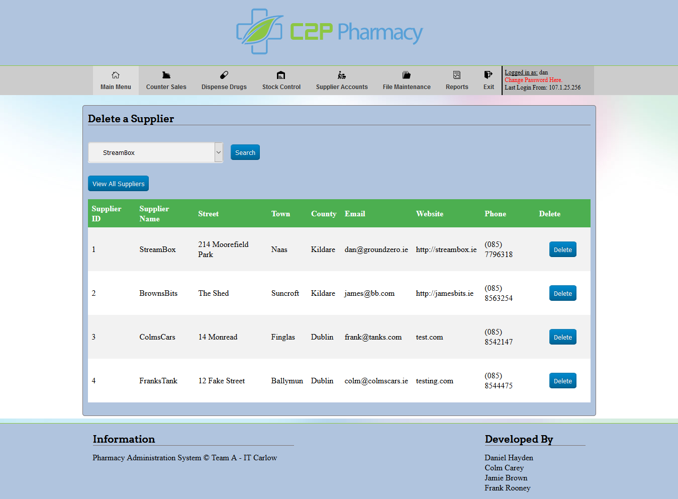
Task: Delete the FranksTank supplier entry
Action: tap(562, 381)
